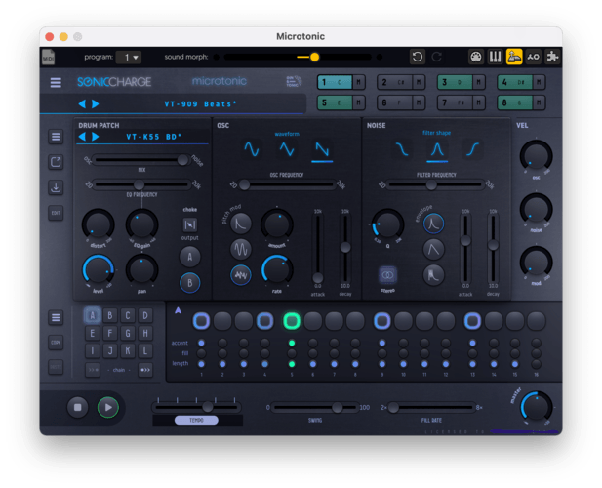
Task: Click the EQ frequency slider
Action: (x=141, y=184)
